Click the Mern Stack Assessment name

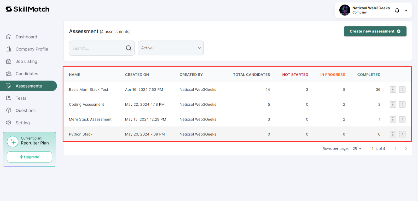pyautogui.click(x=90, y=119)
